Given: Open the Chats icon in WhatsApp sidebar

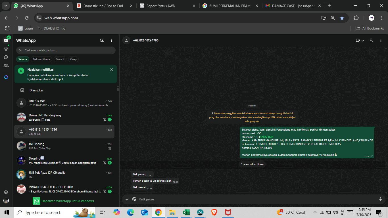Looking at the screenshot, I should click(x=6, y=40).
